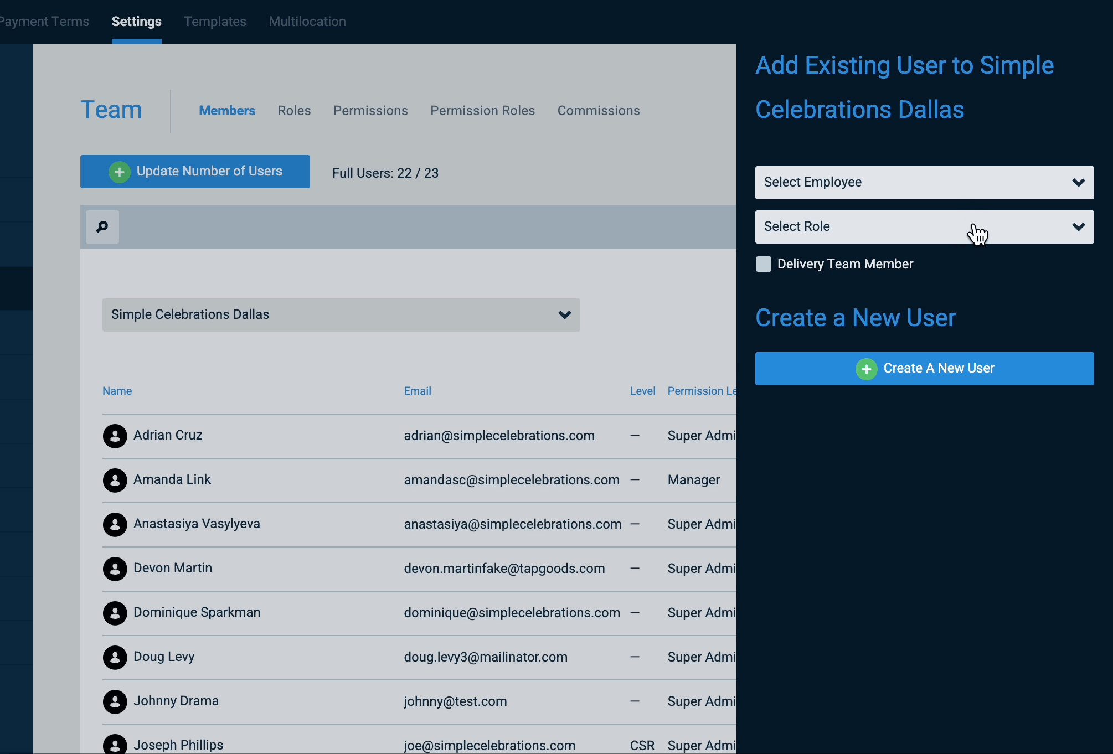Open the Permission Roles sub-tab
Viewport: 1113px width, 754px height.
tap(483, 111)
